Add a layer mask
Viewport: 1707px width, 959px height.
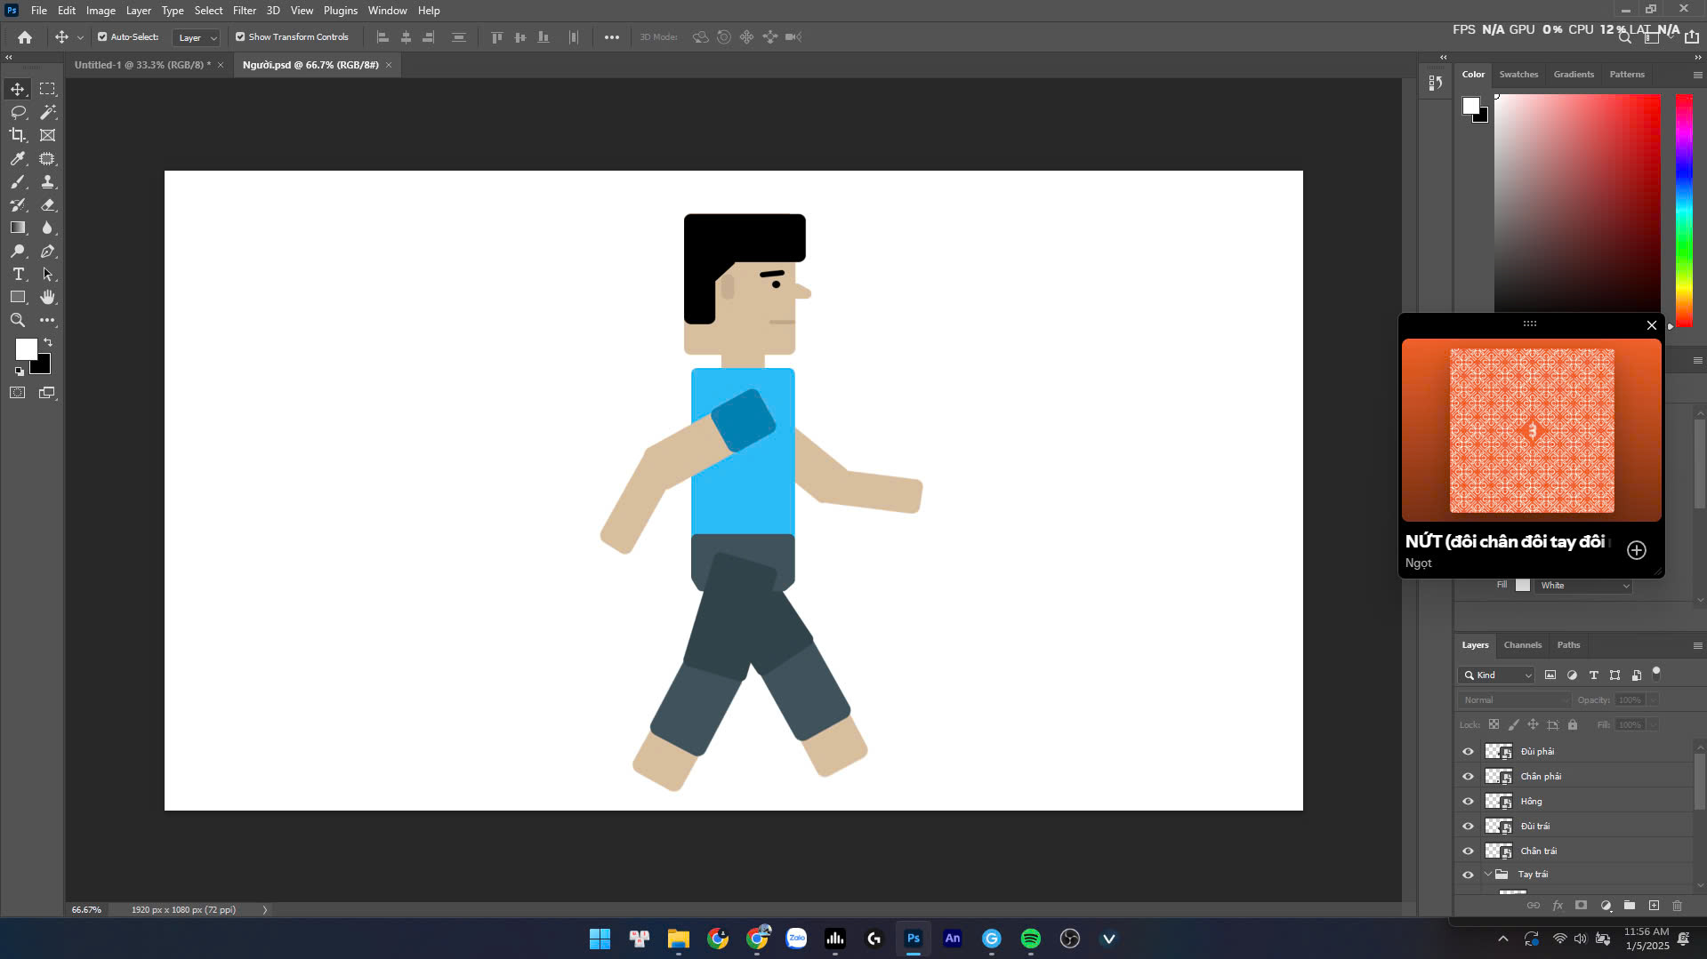click(x=1581, y=906)
